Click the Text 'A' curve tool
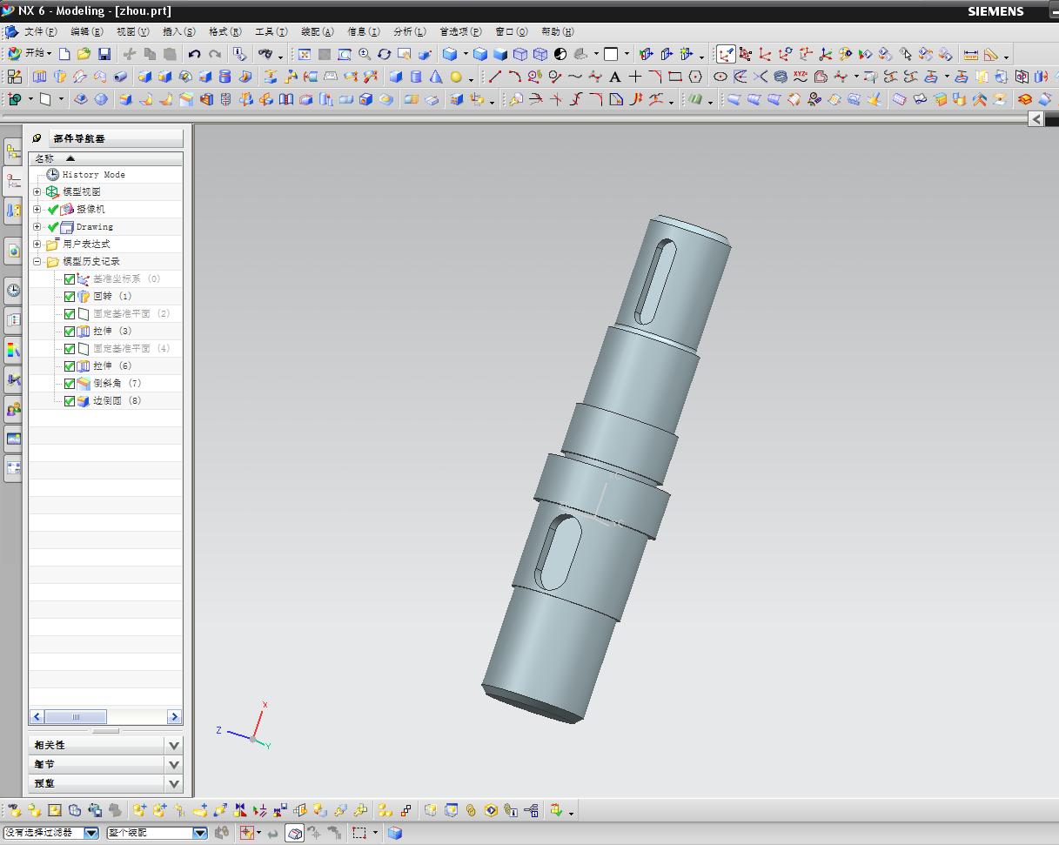1059x845 pixels. point(615,77)
